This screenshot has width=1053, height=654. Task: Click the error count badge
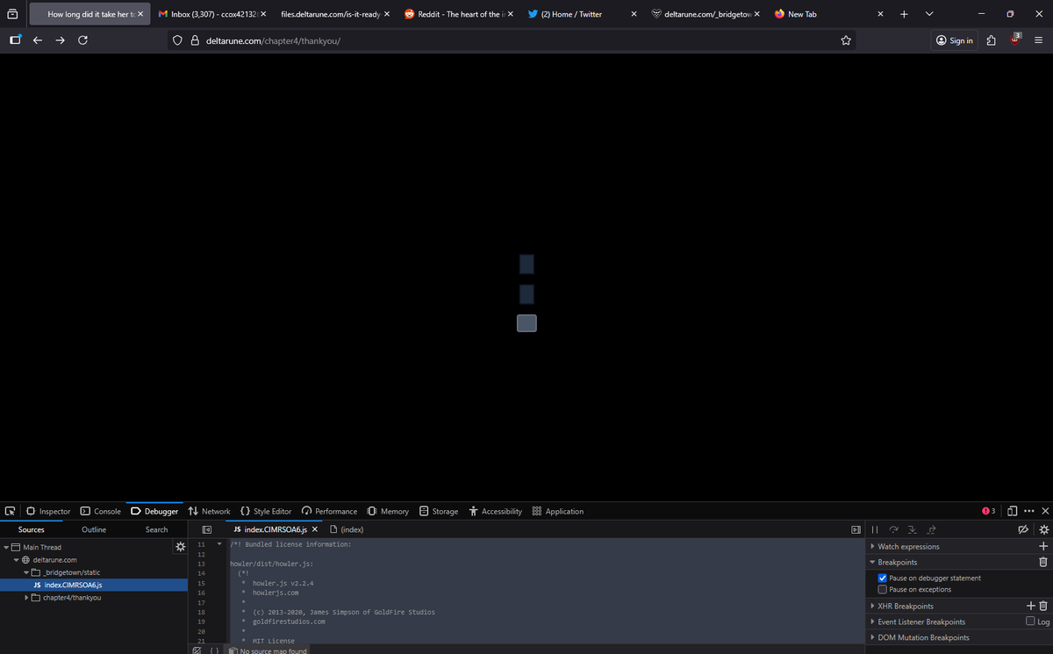tap(989, 511)
